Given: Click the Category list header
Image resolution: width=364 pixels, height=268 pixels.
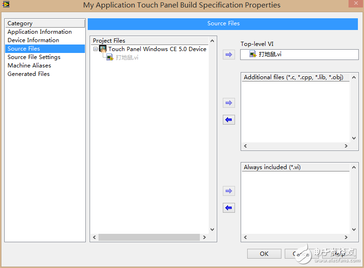Looking at the screenshot, I should 45,23.
